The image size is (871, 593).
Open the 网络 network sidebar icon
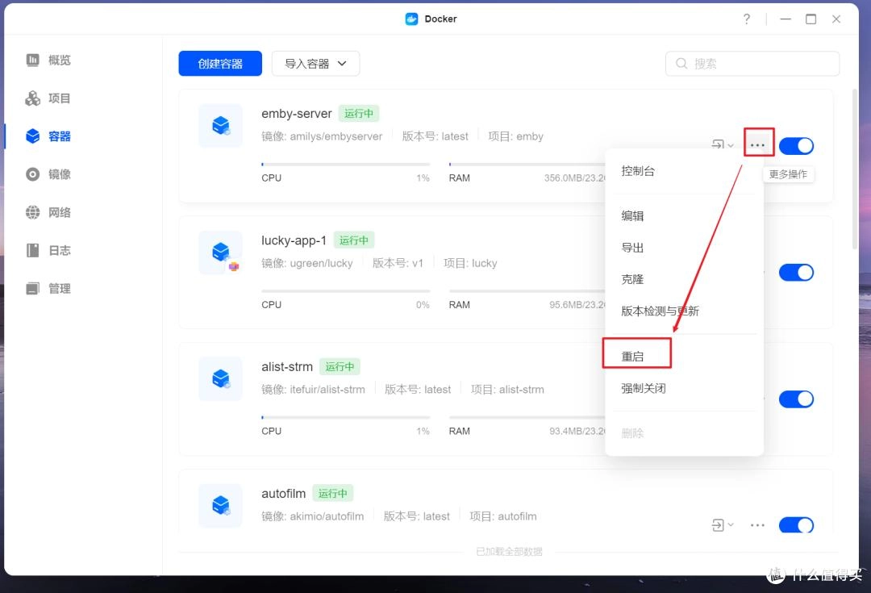33,212
